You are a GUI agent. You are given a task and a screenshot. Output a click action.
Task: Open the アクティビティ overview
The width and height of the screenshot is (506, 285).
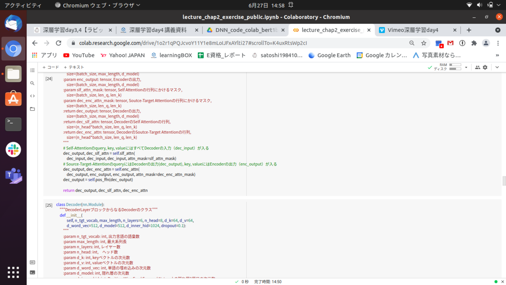23,5
